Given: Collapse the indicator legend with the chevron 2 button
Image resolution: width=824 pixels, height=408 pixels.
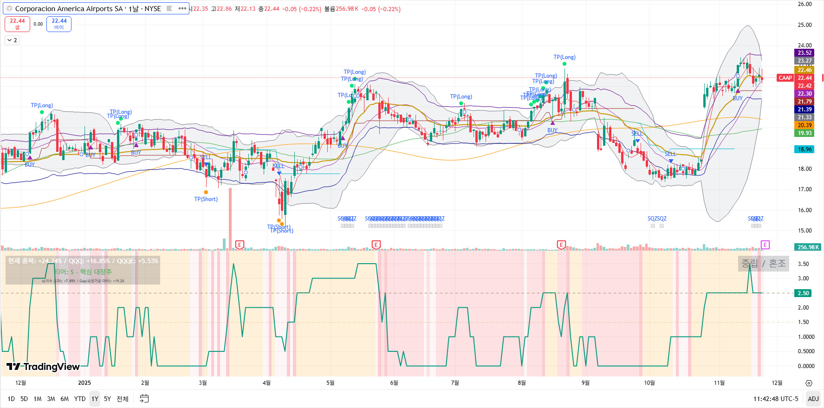Looking at the screenshot, I should tap(13, 40).
